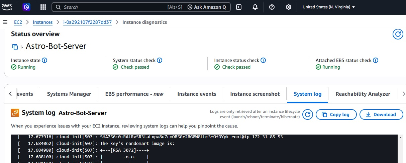This screenshot has height=163, width=406.
Task: Download the system log
Action: (381, 114)
